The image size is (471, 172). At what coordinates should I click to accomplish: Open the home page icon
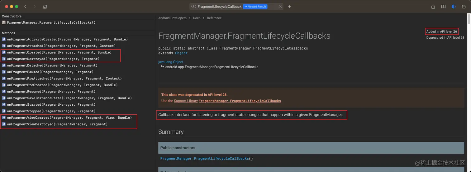[x=45, y=7]
